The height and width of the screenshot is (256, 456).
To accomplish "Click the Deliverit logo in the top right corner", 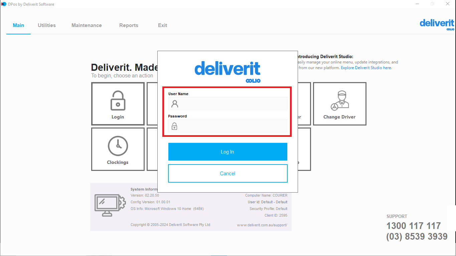I will coord(437,24).
